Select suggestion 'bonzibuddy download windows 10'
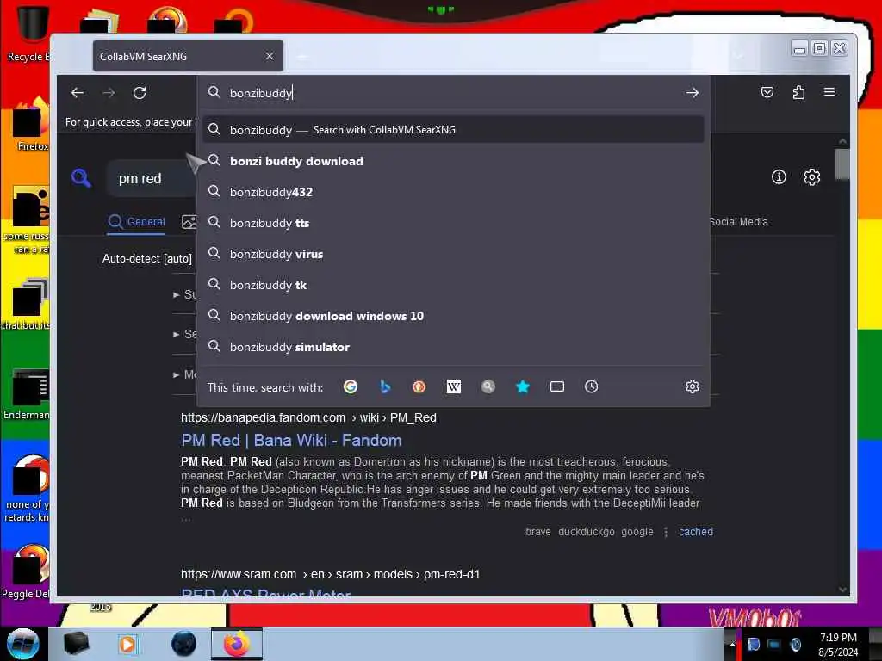This screenshot has width=882, height=661. coord(453,316)
